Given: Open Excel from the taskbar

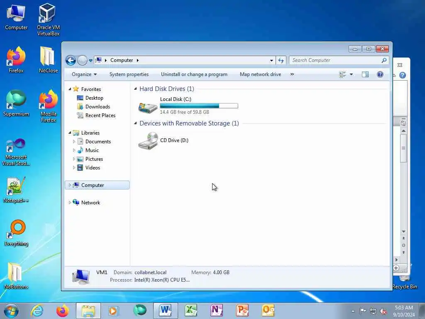Looking at the screenshot, I should click(191, 311).
